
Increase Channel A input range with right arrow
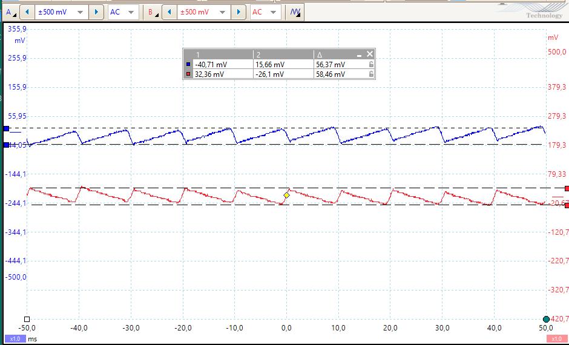[96, 12]
